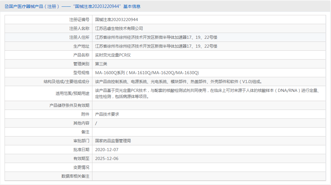The width and height of the screenshot is (331, 185).
Task: Open the 产品技术要求 attachment
Action: pos(108,114)
